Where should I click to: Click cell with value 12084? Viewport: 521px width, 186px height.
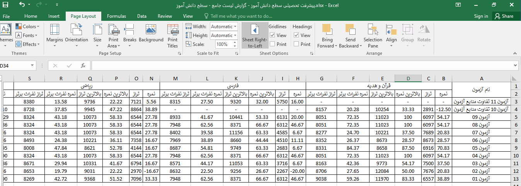(382, 171)
